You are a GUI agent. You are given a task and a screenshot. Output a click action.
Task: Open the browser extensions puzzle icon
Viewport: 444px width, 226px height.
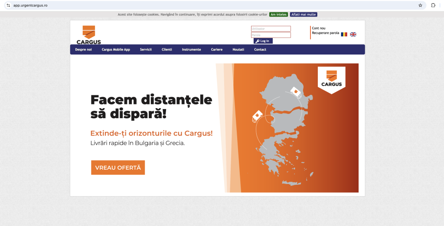[433, 5]
